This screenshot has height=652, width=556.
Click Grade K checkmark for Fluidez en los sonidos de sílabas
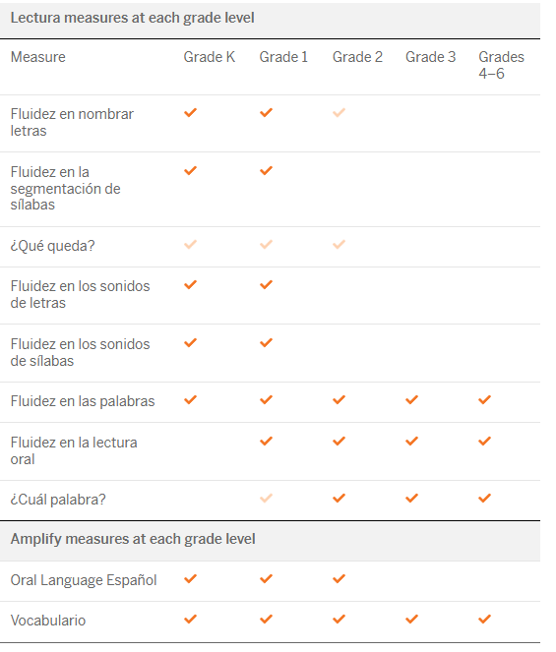pyautogui.click(x=191, y=342)
